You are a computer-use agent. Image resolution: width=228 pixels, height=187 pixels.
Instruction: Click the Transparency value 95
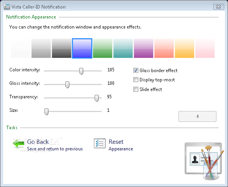point(109,97)
